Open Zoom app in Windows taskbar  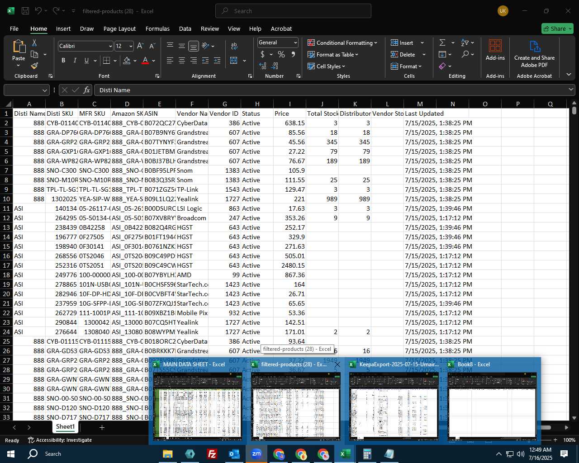coord(256,454)
